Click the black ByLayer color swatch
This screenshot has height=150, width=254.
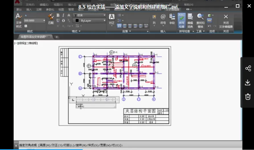(x=77, y=20)
